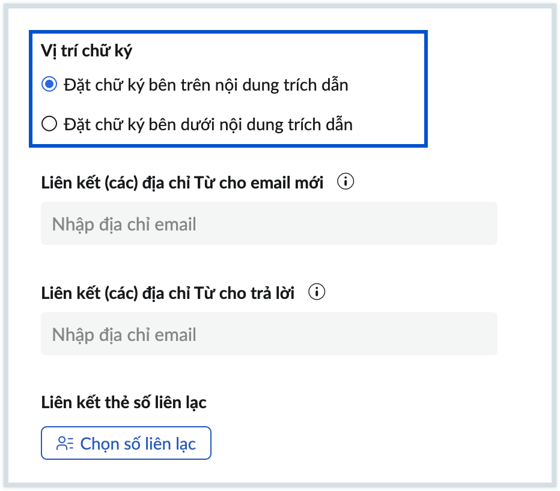Click label 'Liên kết (các) địa chỉ Từ cho trả lời'

pos(168,293)
